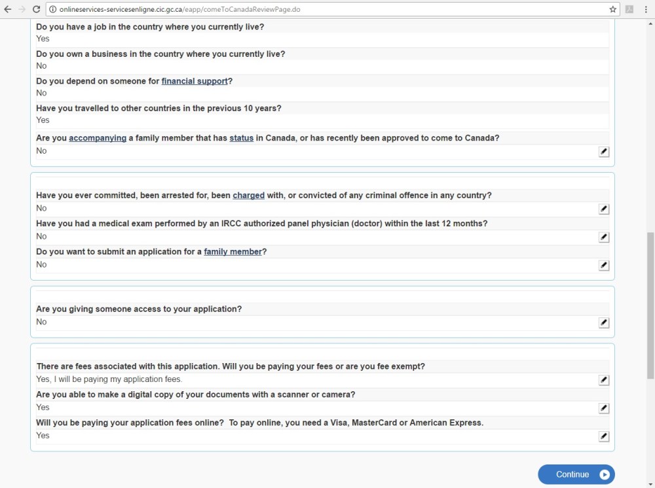Edit the criminal offence answer
This screenshot has height=488, width=655.
click(604, 209)
